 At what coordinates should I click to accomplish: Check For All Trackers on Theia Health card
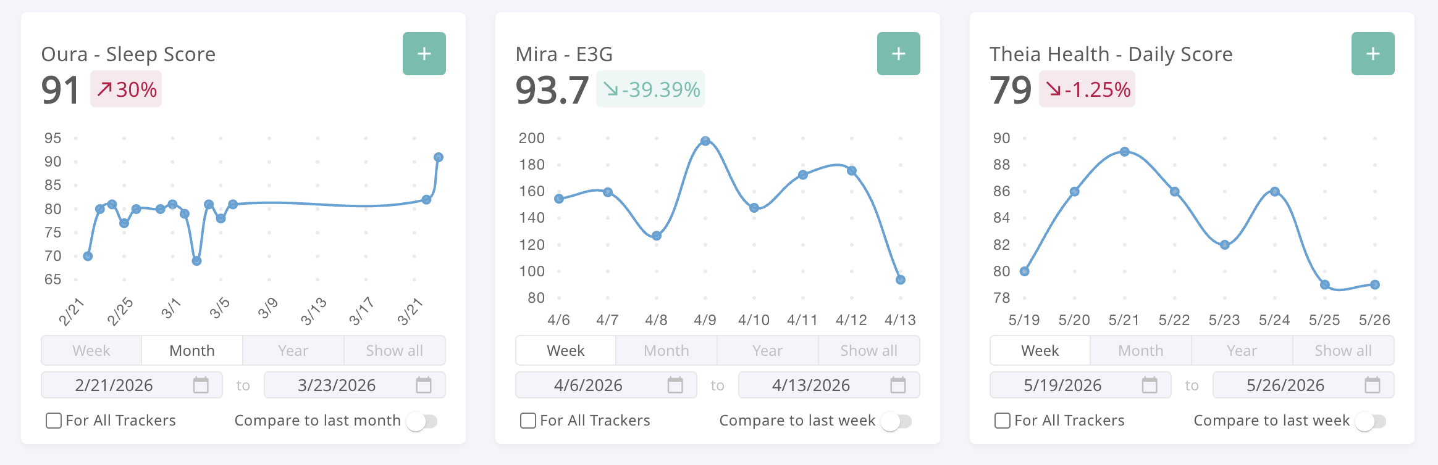[1003, 421]
